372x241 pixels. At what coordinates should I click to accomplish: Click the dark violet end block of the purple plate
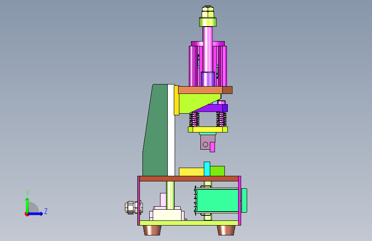tap(225, 108)
